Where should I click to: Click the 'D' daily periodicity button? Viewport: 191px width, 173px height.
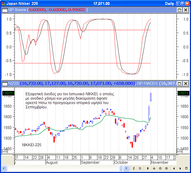(x=140, y=168)
